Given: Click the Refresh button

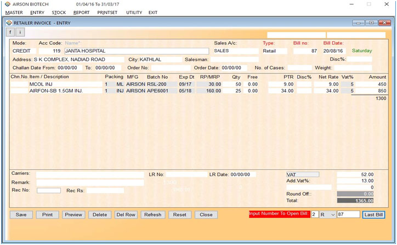Looking at the screenshot, I should point(152,215).
